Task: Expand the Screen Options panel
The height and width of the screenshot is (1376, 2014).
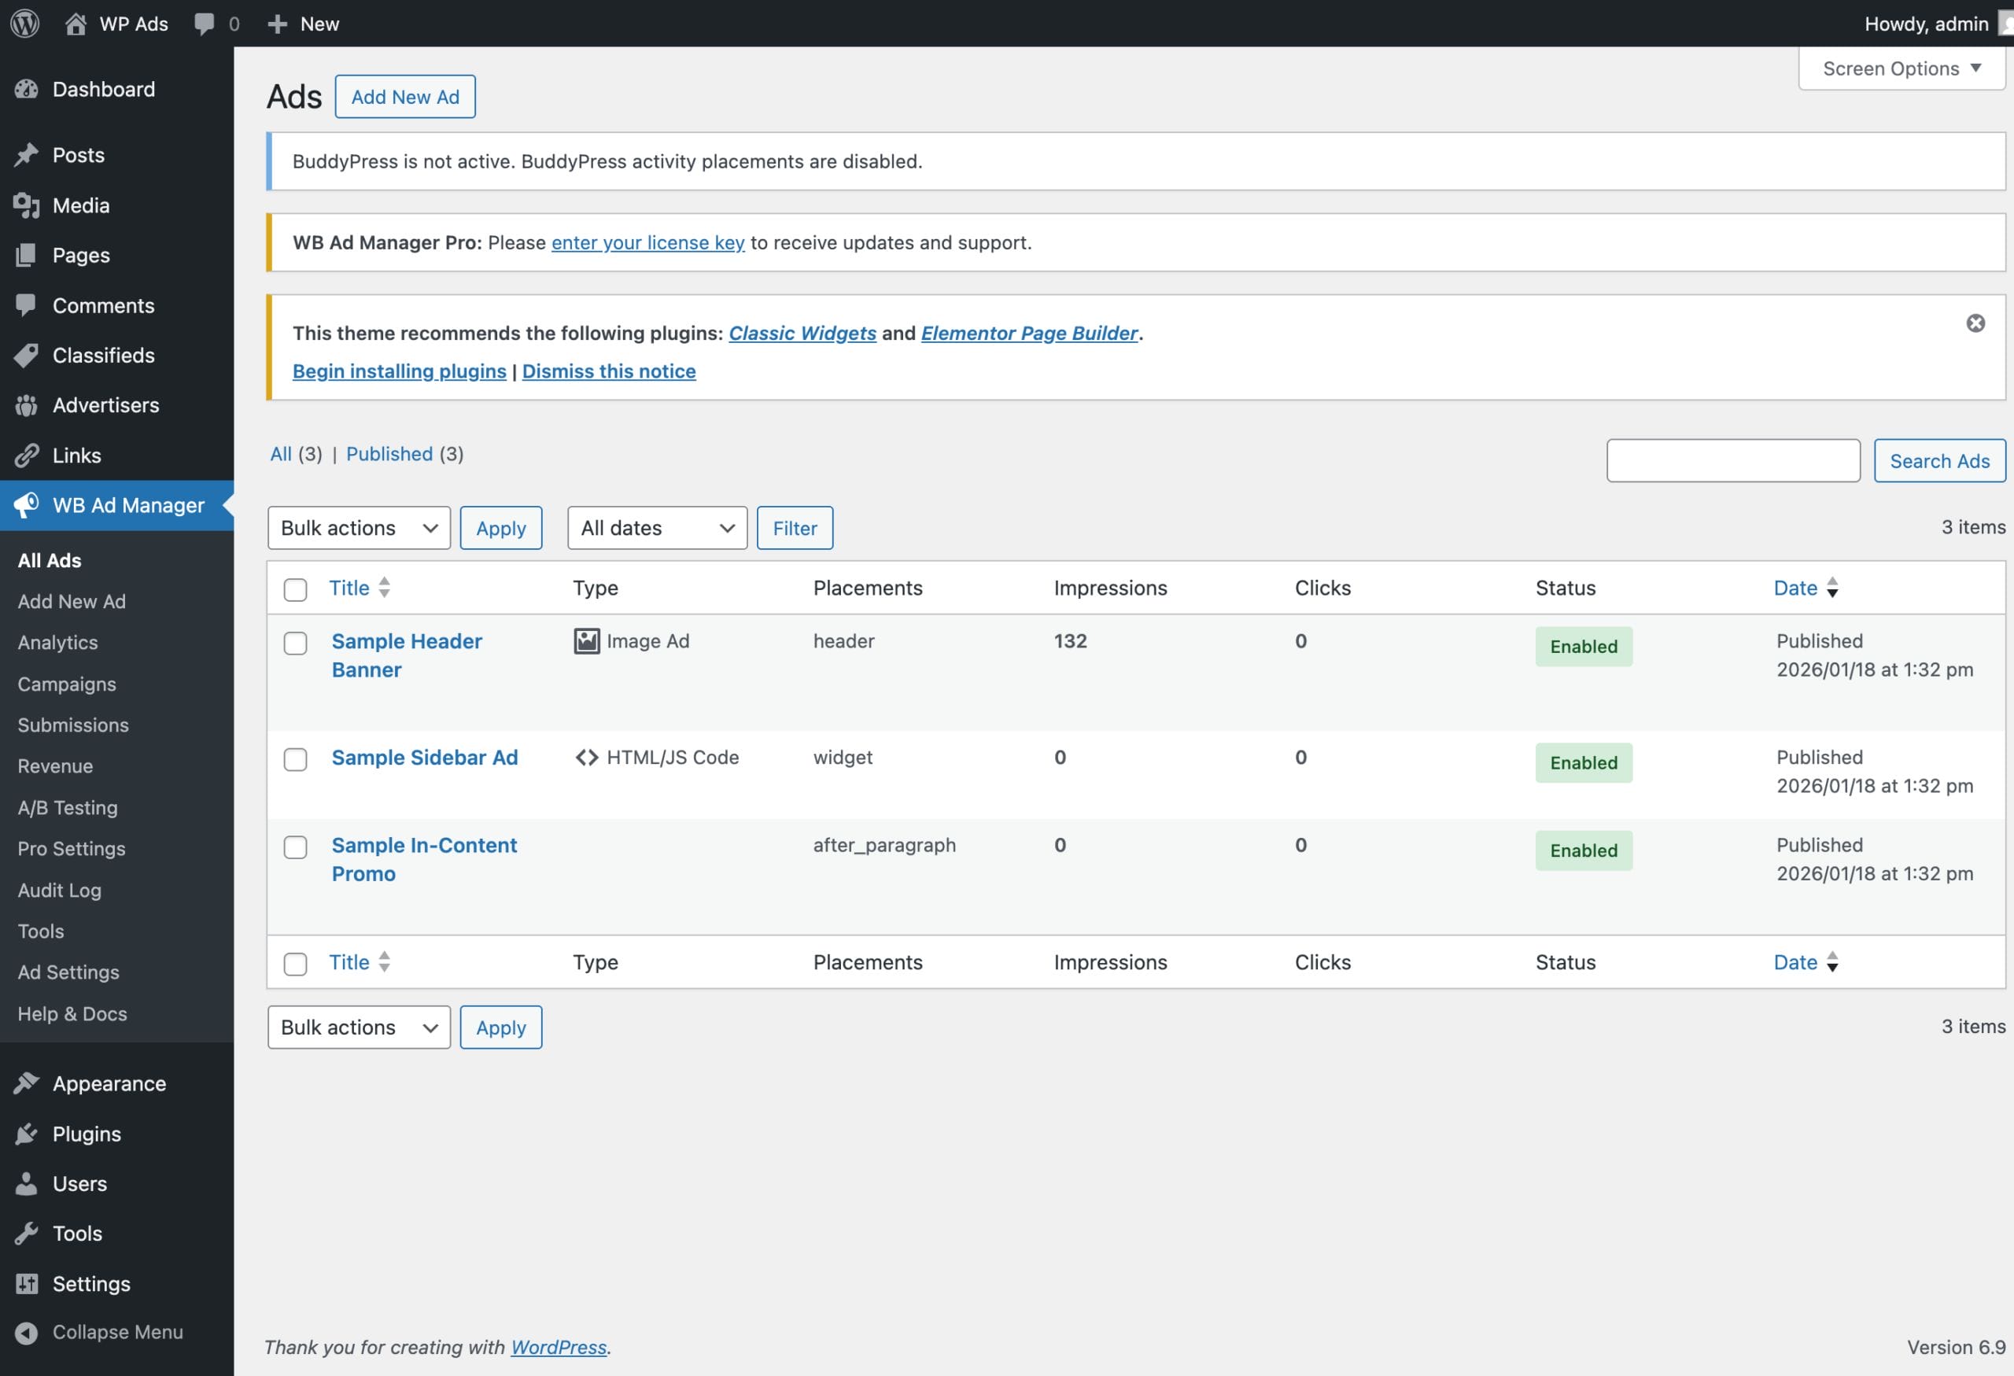Action: (1901, 68)
